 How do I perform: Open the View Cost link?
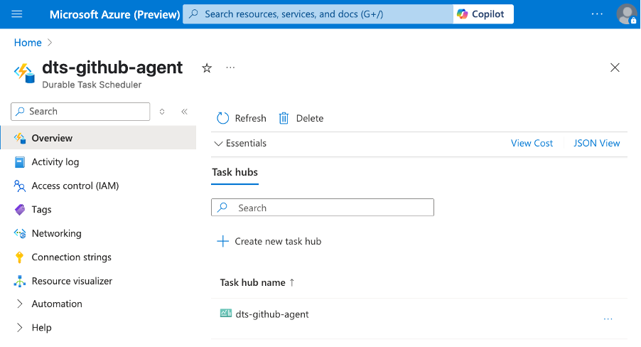pyautogui.click(x=532, y=143)
